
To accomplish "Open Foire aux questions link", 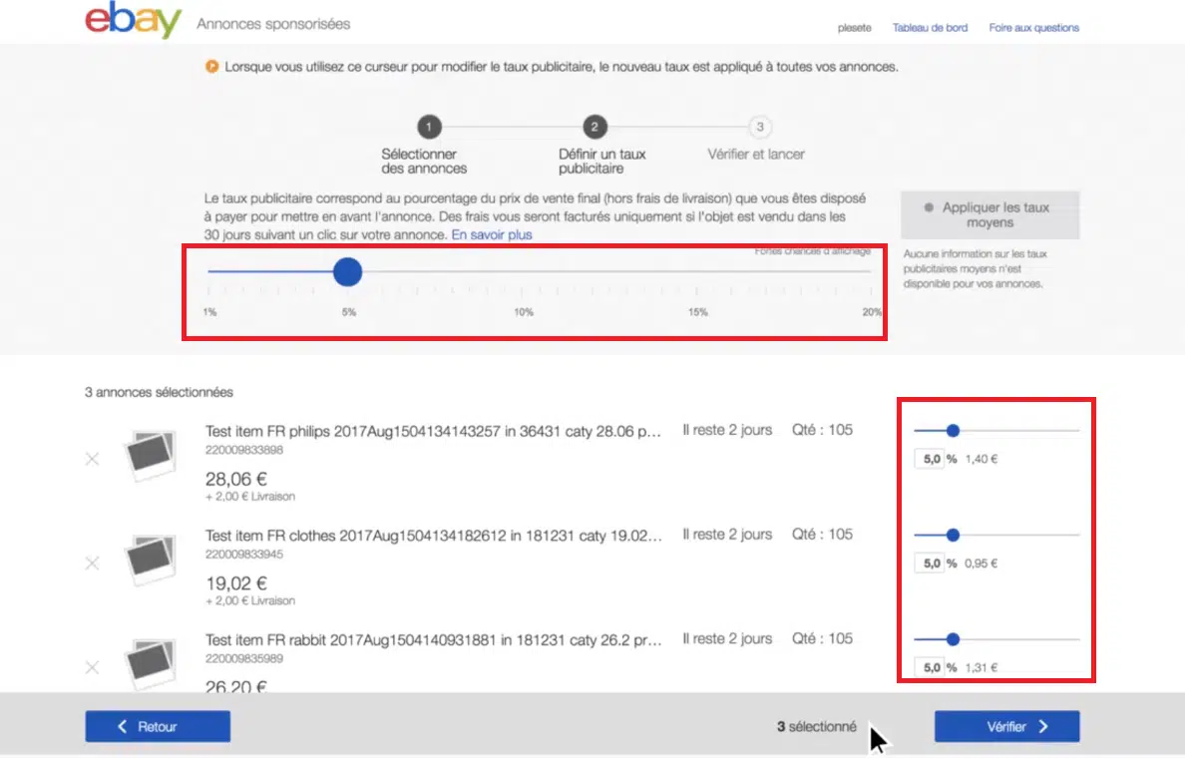I will point(1033,28).
